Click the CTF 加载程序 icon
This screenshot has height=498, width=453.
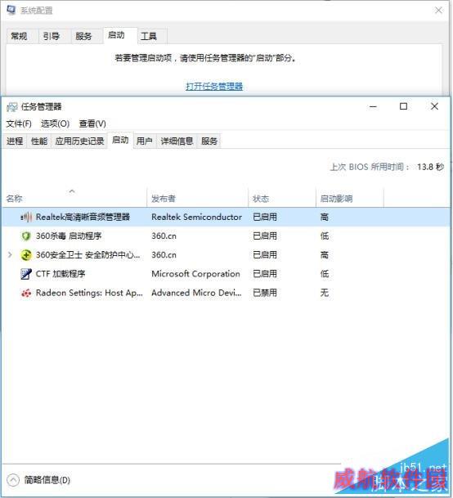26,274
